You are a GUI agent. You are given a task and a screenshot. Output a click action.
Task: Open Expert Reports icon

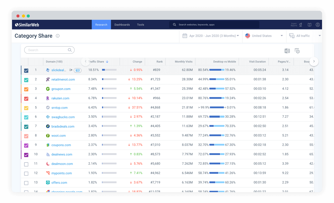click(x=297, y=25)
